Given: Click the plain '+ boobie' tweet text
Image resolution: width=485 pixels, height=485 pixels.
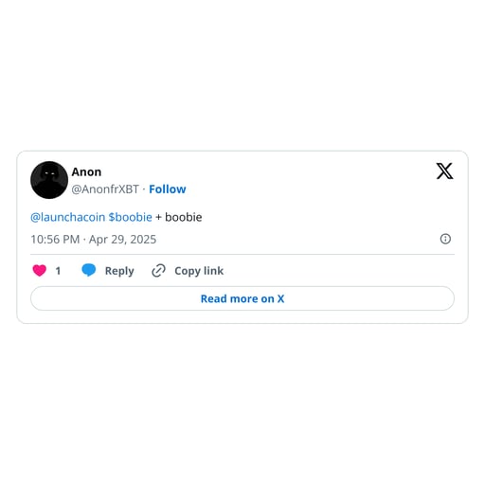Looking at the screenshot, I should coord(179,217).
